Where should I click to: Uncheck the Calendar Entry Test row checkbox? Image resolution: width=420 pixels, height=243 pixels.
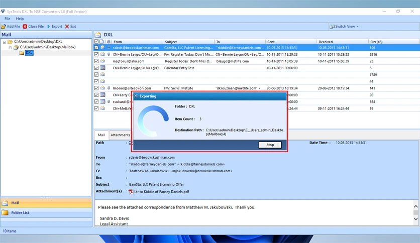pos(96,68)
